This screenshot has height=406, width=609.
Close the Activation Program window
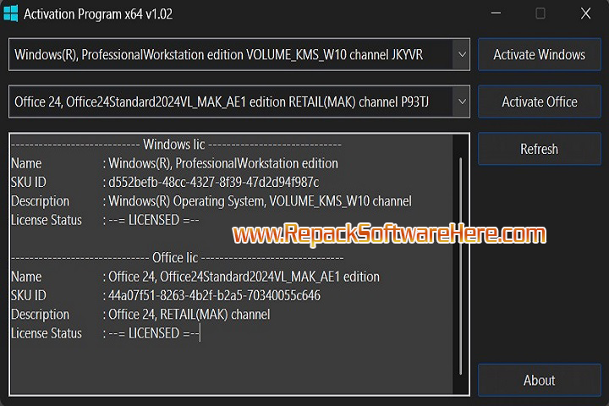click(585, 14)
